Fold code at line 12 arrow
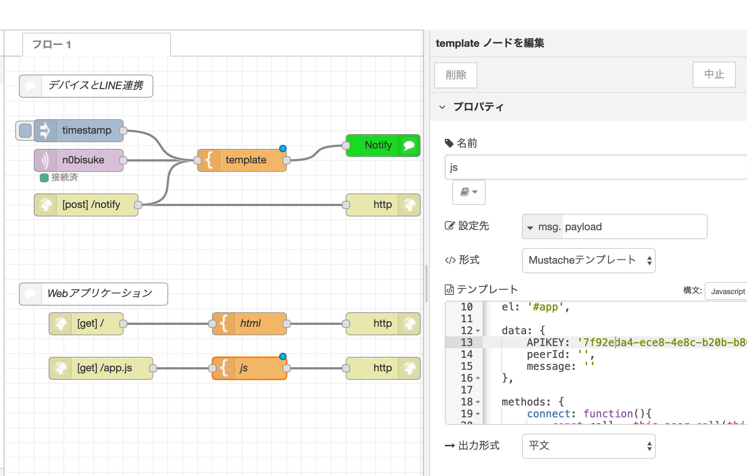 [478, 331]
